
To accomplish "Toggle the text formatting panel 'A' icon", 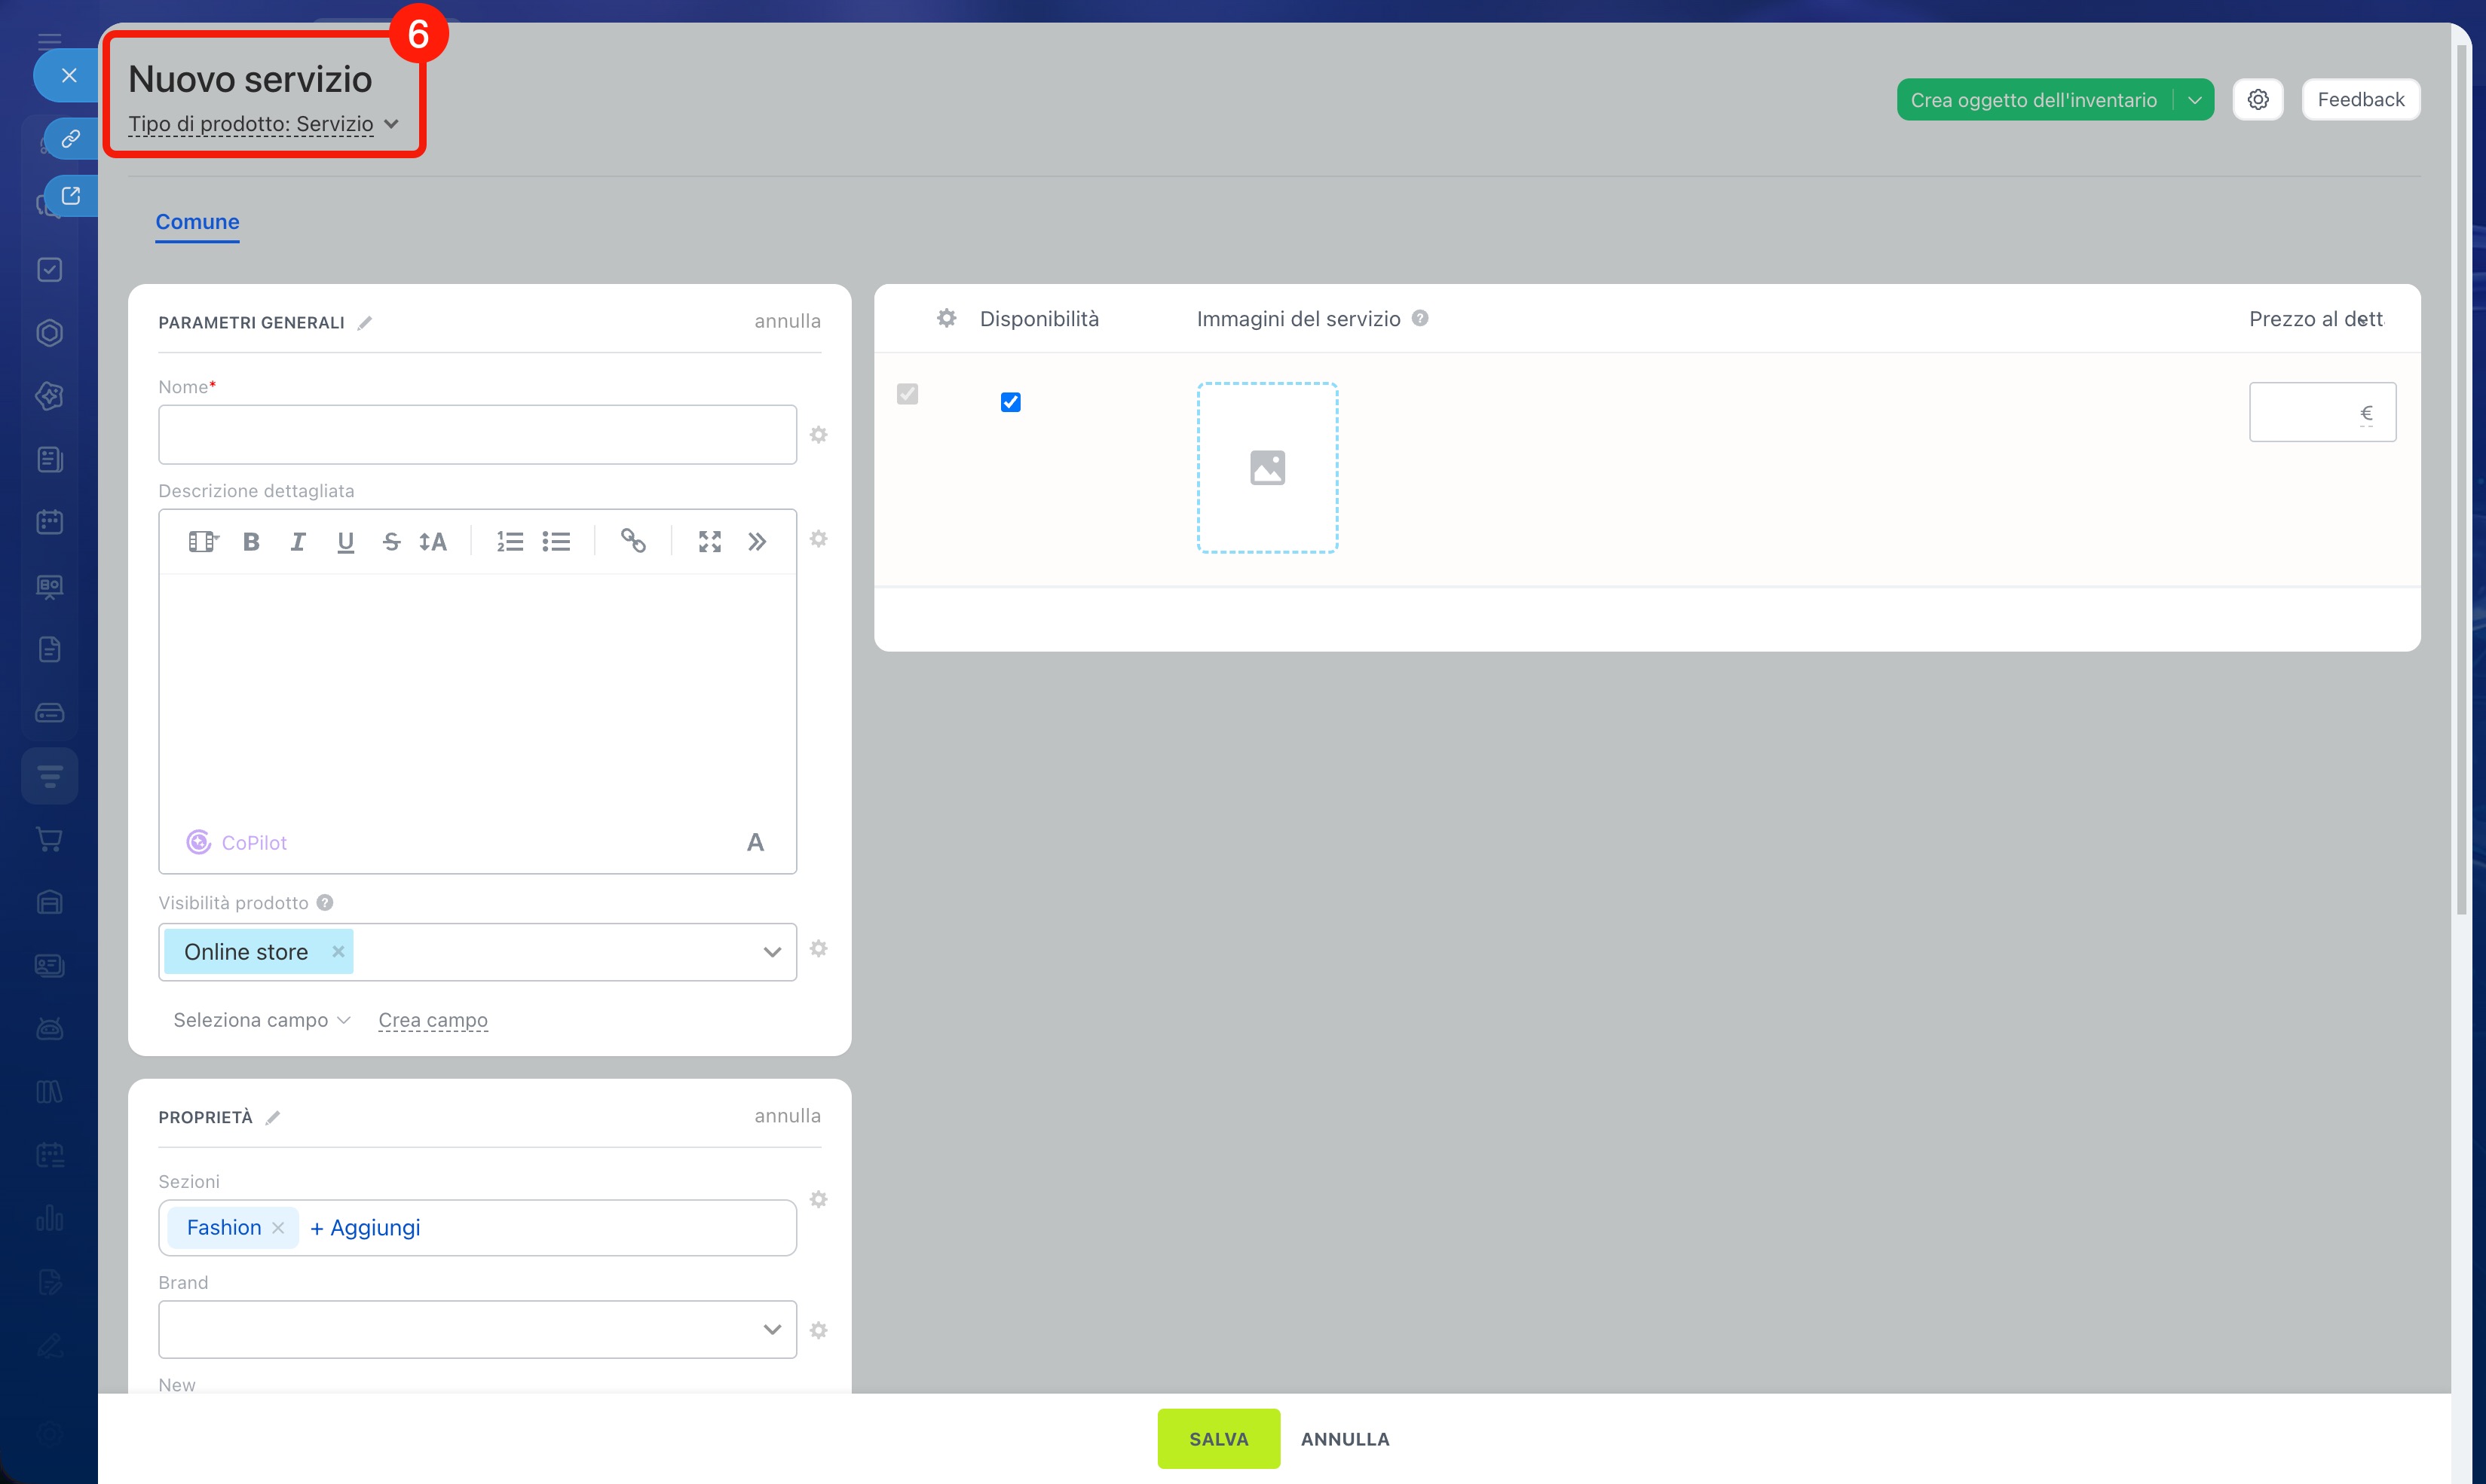I will point(755,842).
